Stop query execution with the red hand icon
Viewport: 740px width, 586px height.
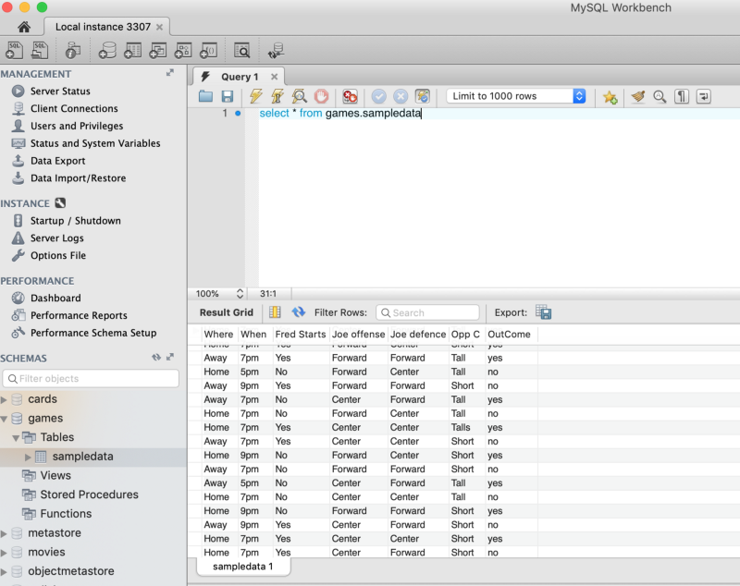(322, 96)
